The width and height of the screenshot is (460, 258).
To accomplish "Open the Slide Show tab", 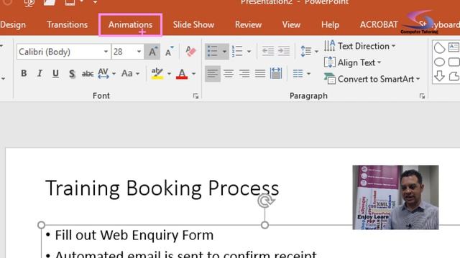I will pyautogui.click(x=193, y=24).
